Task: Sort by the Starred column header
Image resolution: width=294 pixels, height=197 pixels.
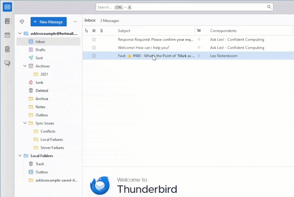Action: [94, 31]
